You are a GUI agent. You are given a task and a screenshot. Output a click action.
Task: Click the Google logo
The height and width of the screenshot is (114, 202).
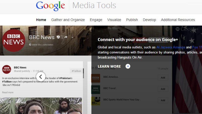click(50, 6)
